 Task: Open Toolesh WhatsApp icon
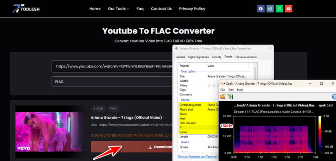click(x=279, y=9)
